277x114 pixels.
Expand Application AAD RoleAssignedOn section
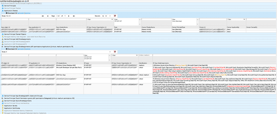(15, 44)
